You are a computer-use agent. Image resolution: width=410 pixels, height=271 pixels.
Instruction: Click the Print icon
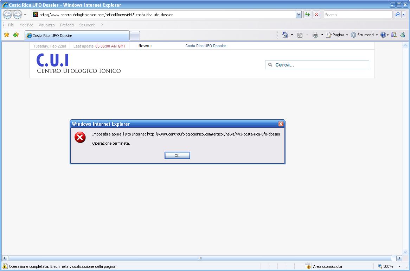pos(315,35)
